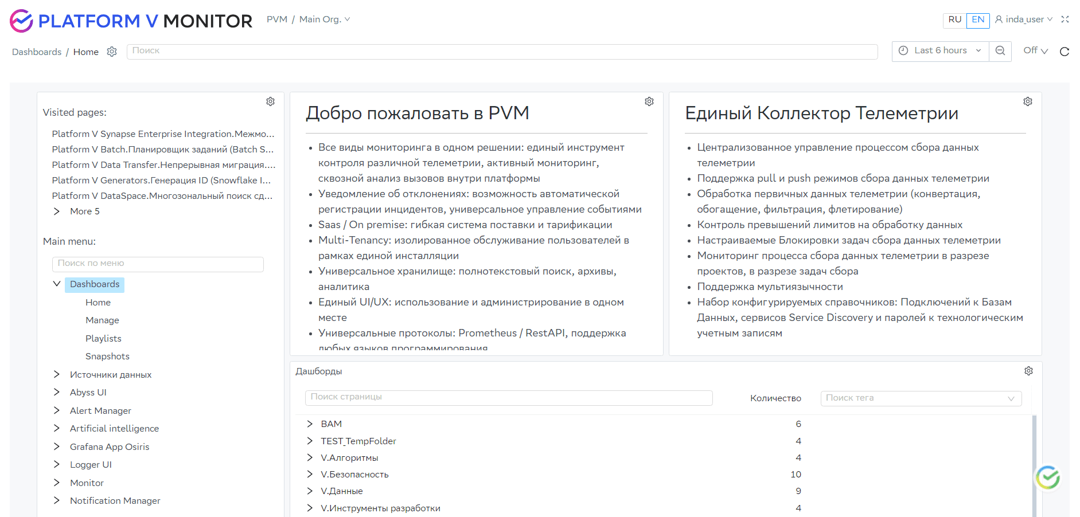Open Дашборды panel settings gear

click(1028, 371)
